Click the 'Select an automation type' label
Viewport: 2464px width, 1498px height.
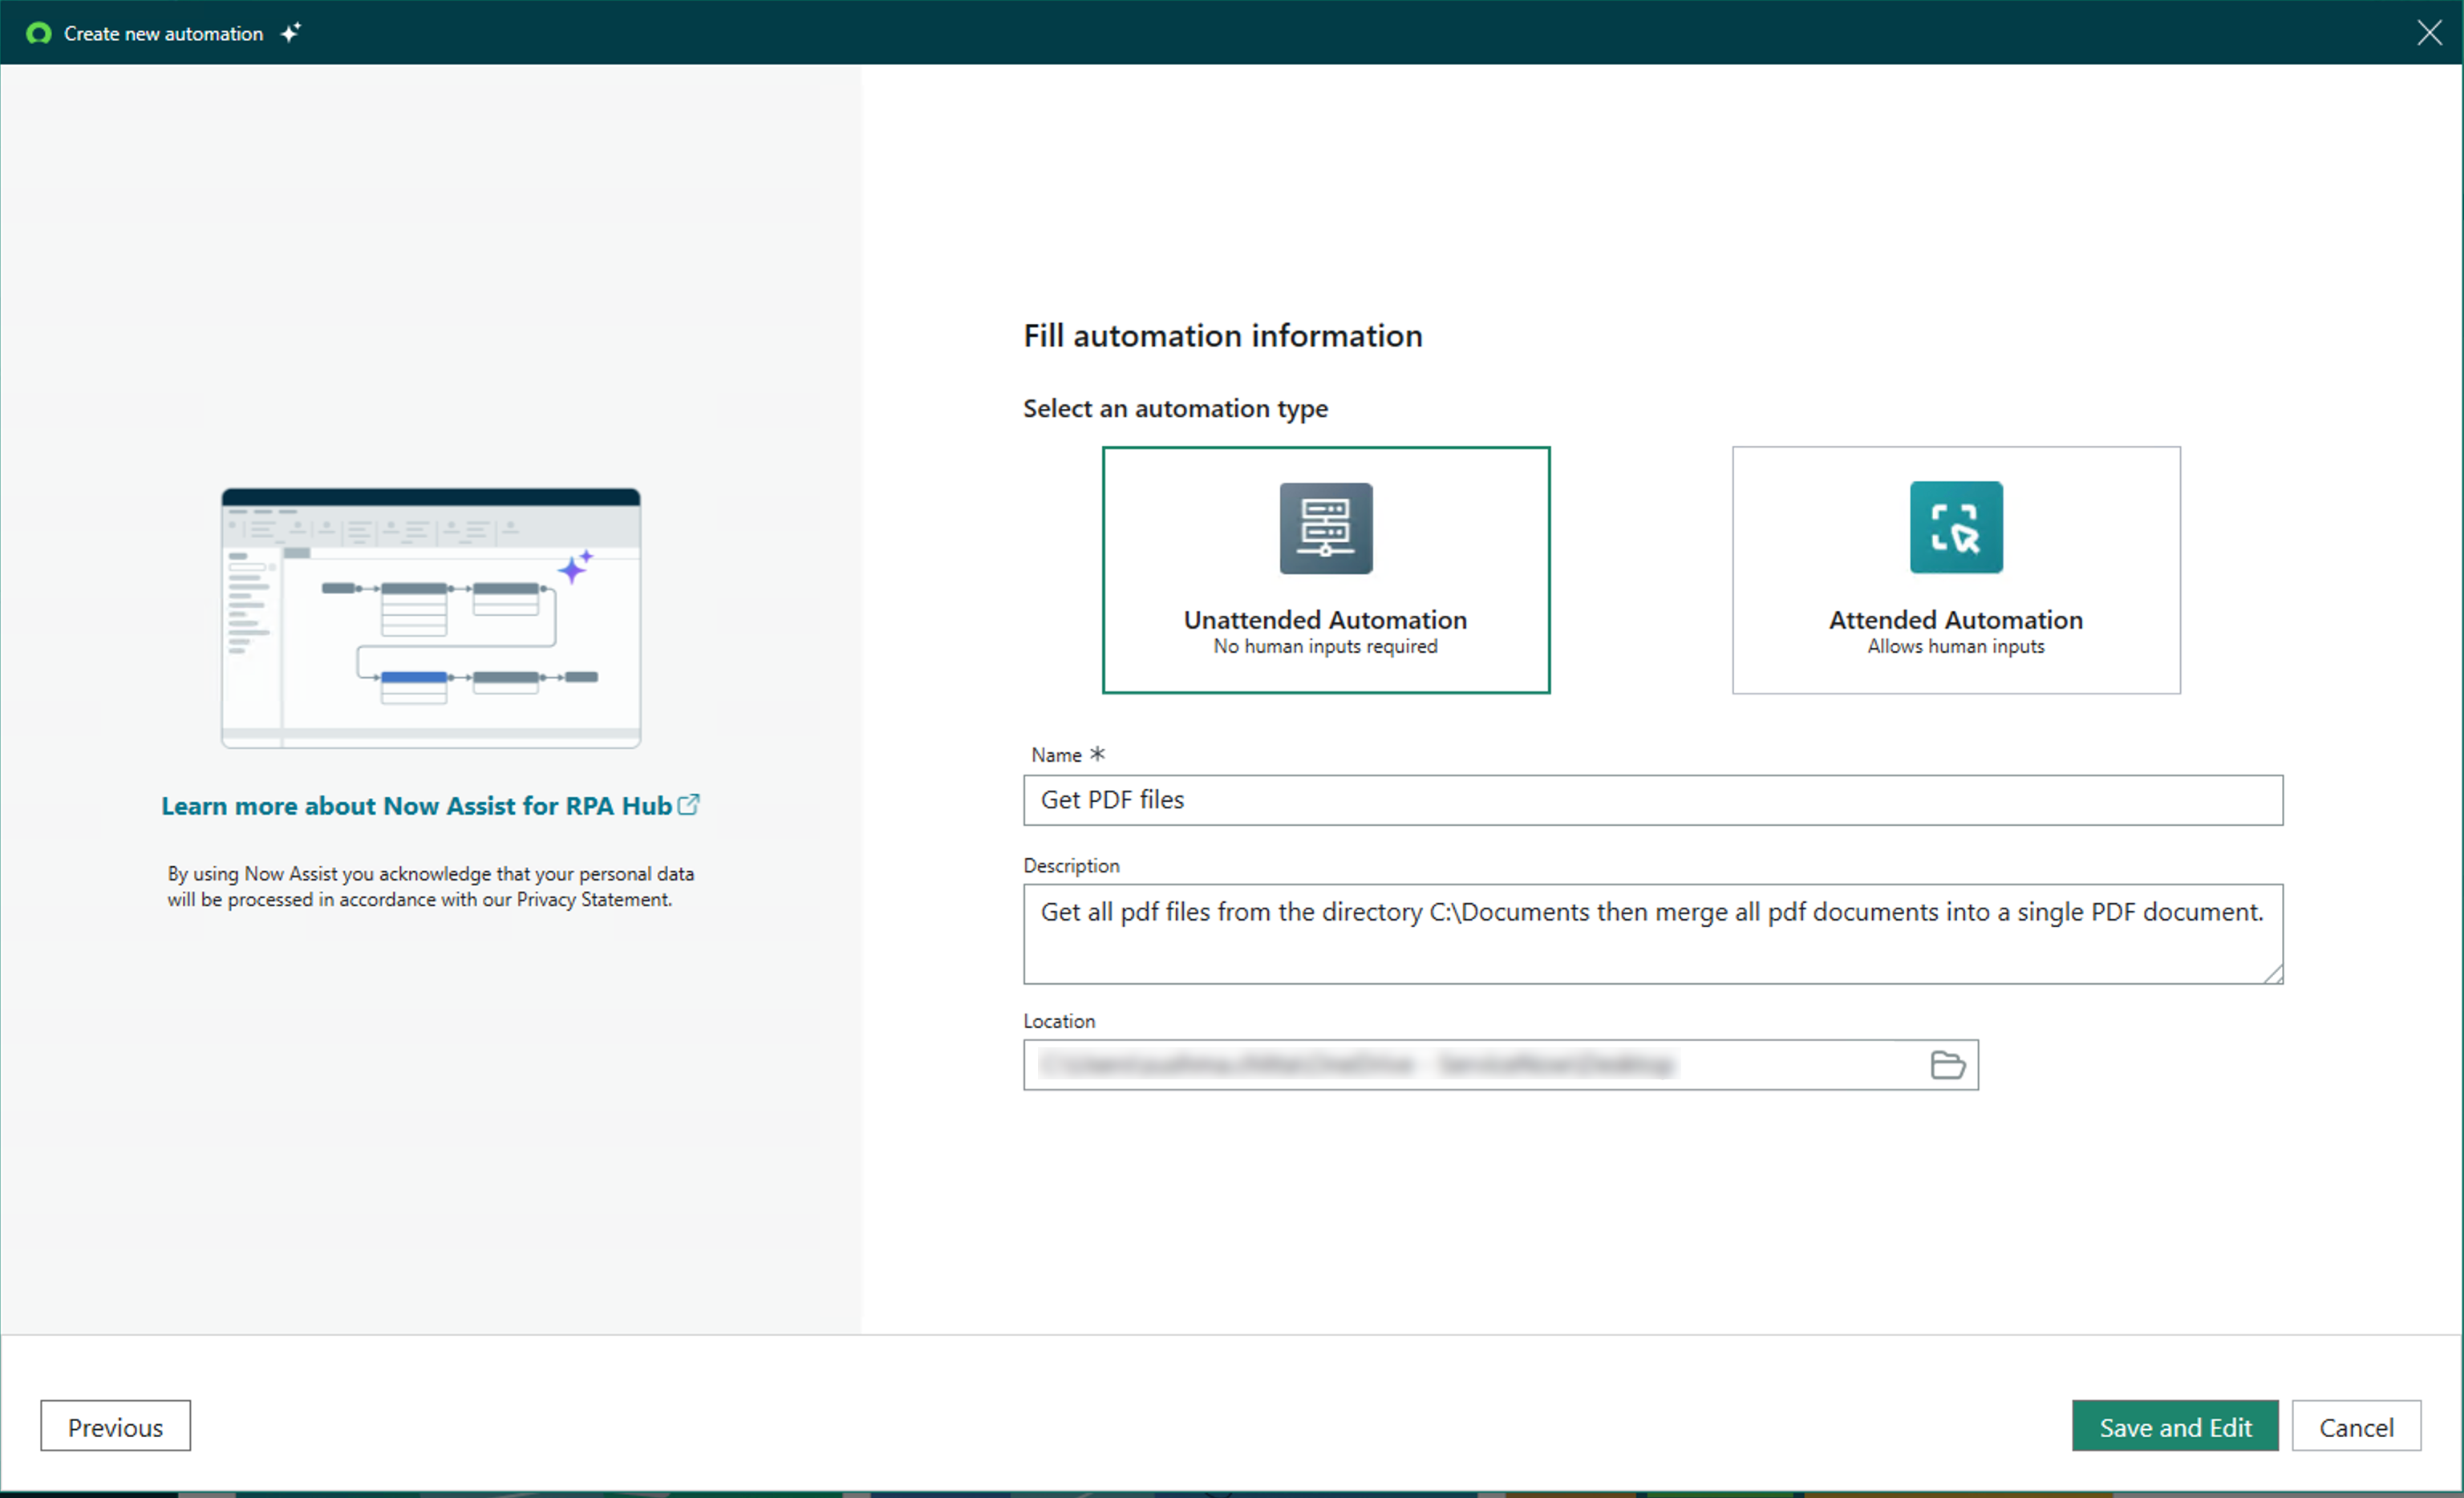tap(1175, 409)
